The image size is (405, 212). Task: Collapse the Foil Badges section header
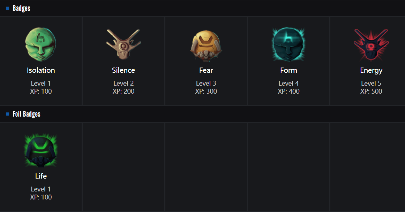(27, 114)
